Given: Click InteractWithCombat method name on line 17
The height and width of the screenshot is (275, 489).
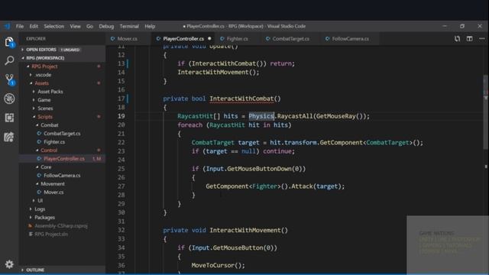Looking at the screenshot, I should (x=241, y=99).
